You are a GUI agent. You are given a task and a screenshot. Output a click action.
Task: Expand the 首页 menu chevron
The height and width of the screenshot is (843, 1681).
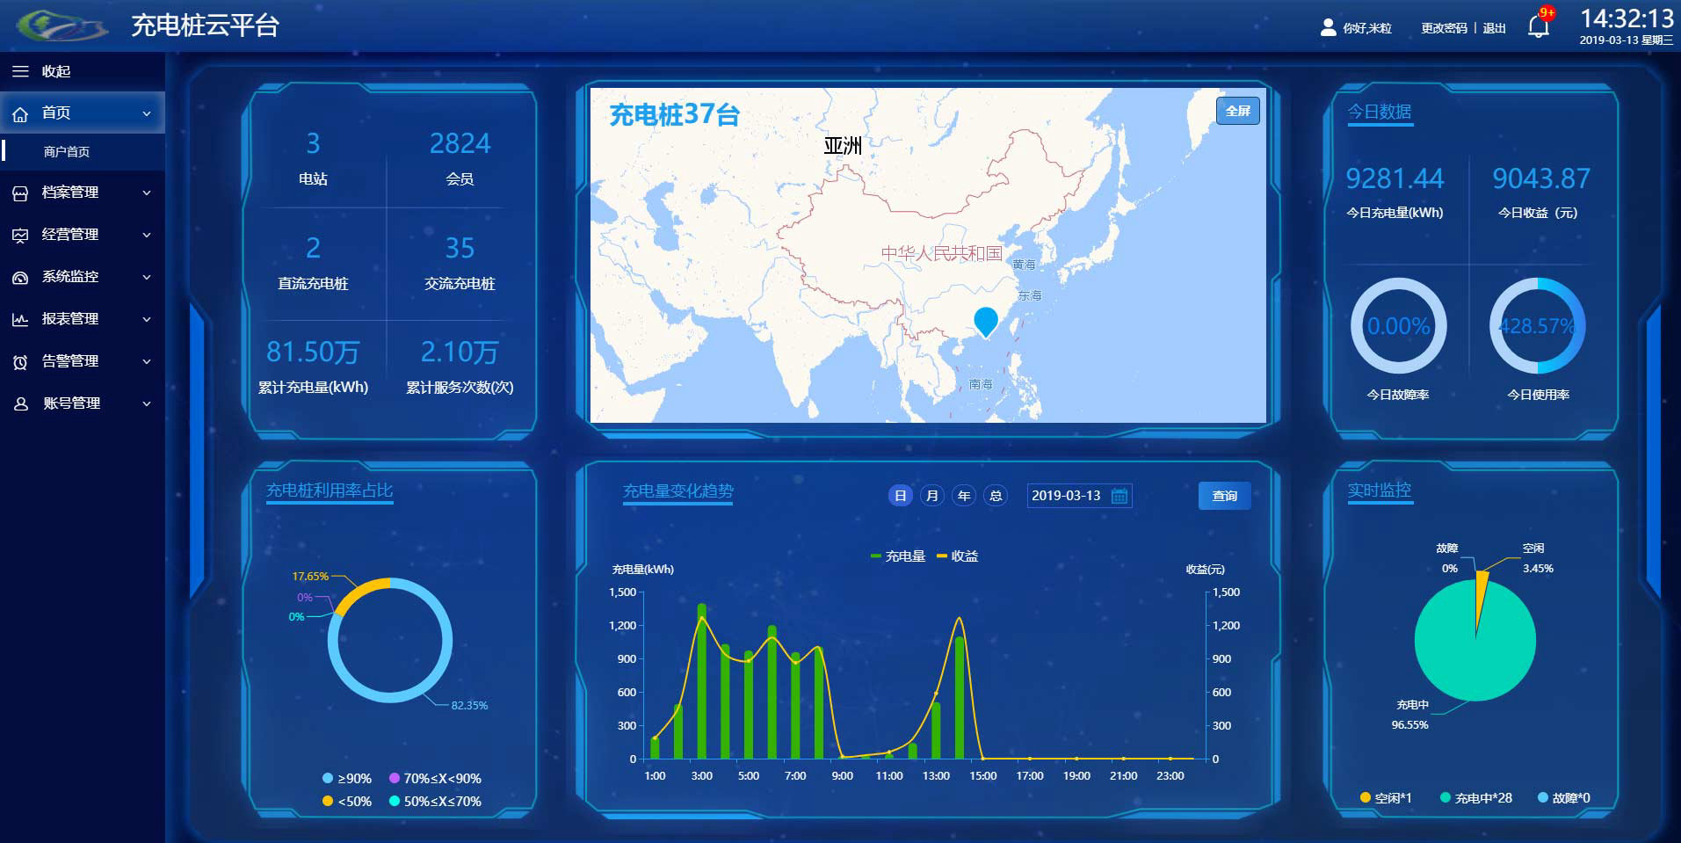pos(146,113)
